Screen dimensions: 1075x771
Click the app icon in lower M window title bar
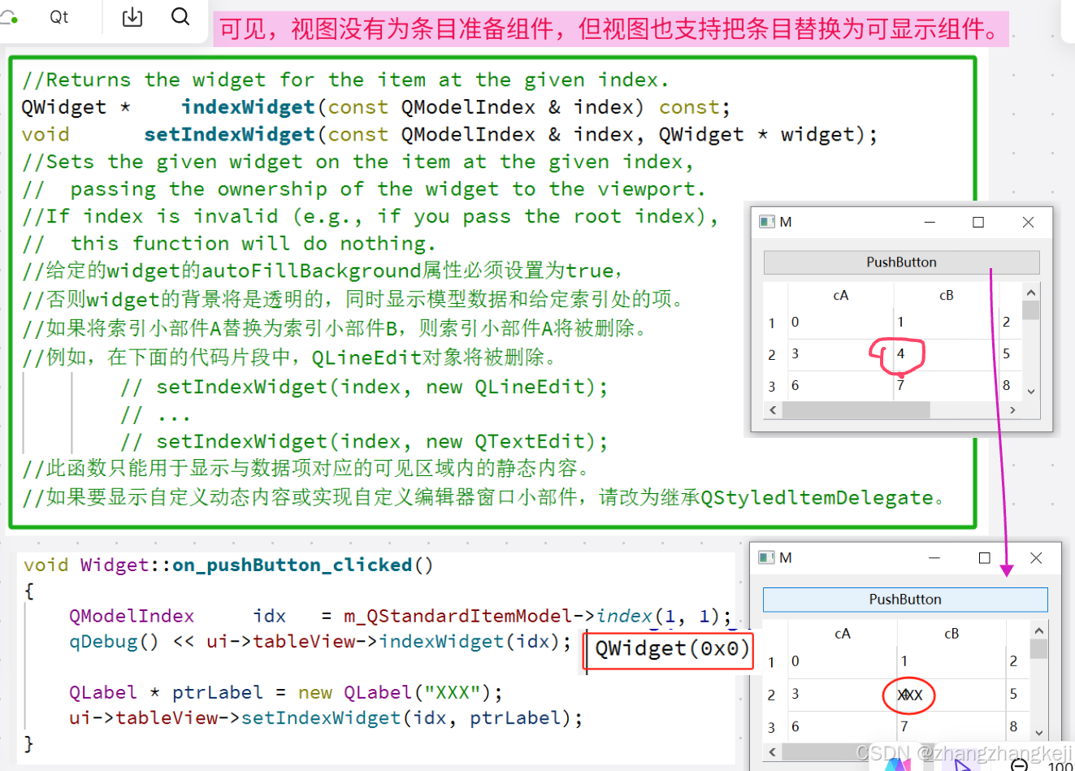click(x=766, y=557)
